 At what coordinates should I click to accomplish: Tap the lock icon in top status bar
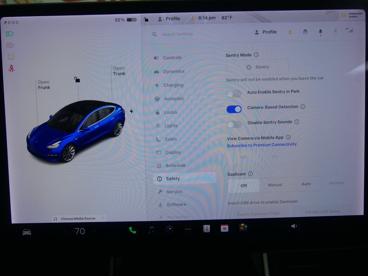(x=146, y=19)
